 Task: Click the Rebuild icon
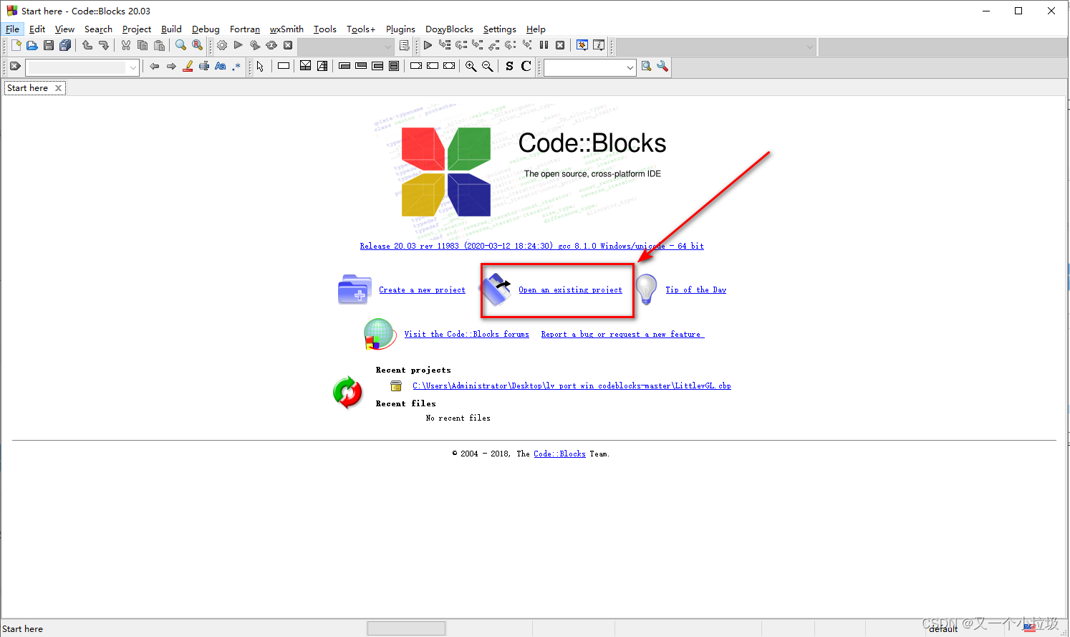[271, 45]
